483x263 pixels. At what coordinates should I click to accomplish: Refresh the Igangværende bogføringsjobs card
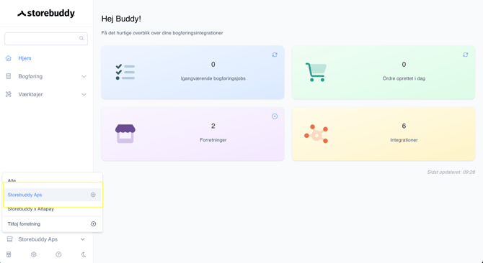[x=275, y=55]
